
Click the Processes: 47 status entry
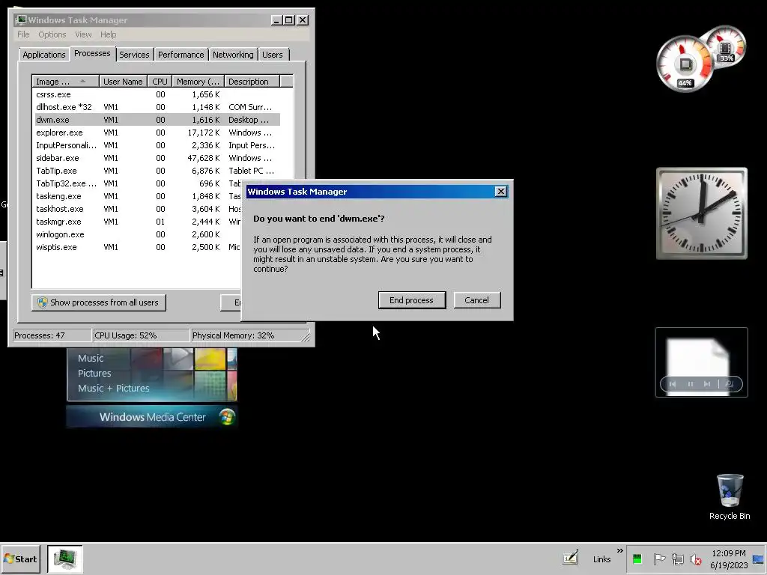click(x=52, y=335)
